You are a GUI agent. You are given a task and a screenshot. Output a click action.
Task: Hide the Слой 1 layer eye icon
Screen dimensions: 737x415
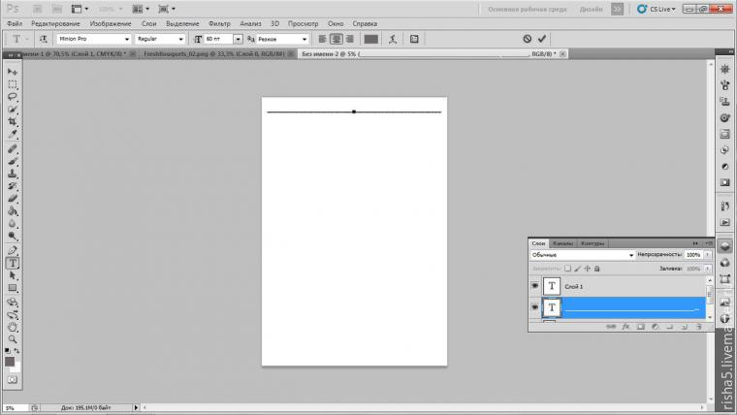pos(535,286)
